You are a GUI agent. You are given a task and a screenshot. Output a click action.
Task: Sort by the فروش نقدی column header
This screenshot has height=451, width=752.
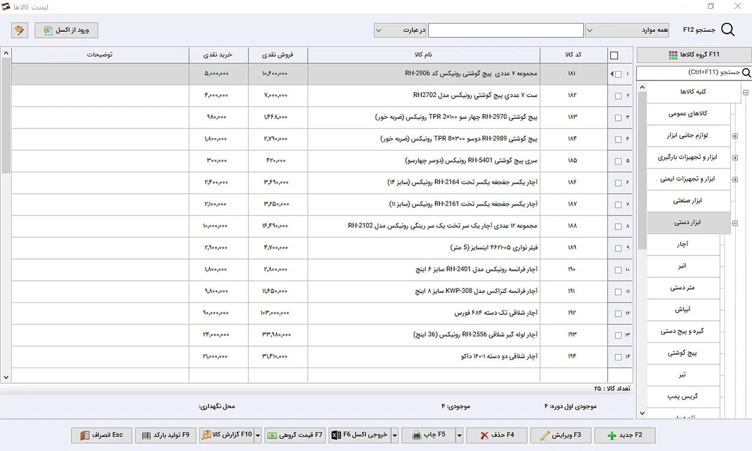(278, 55)
